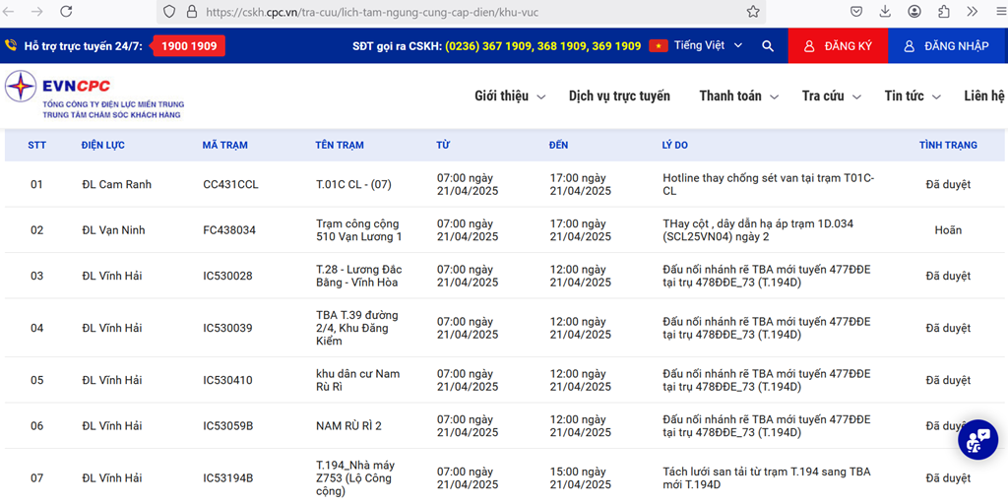Click the ĐĂNG NHẬP login button

pyautogui.click(x=946, y=46)
